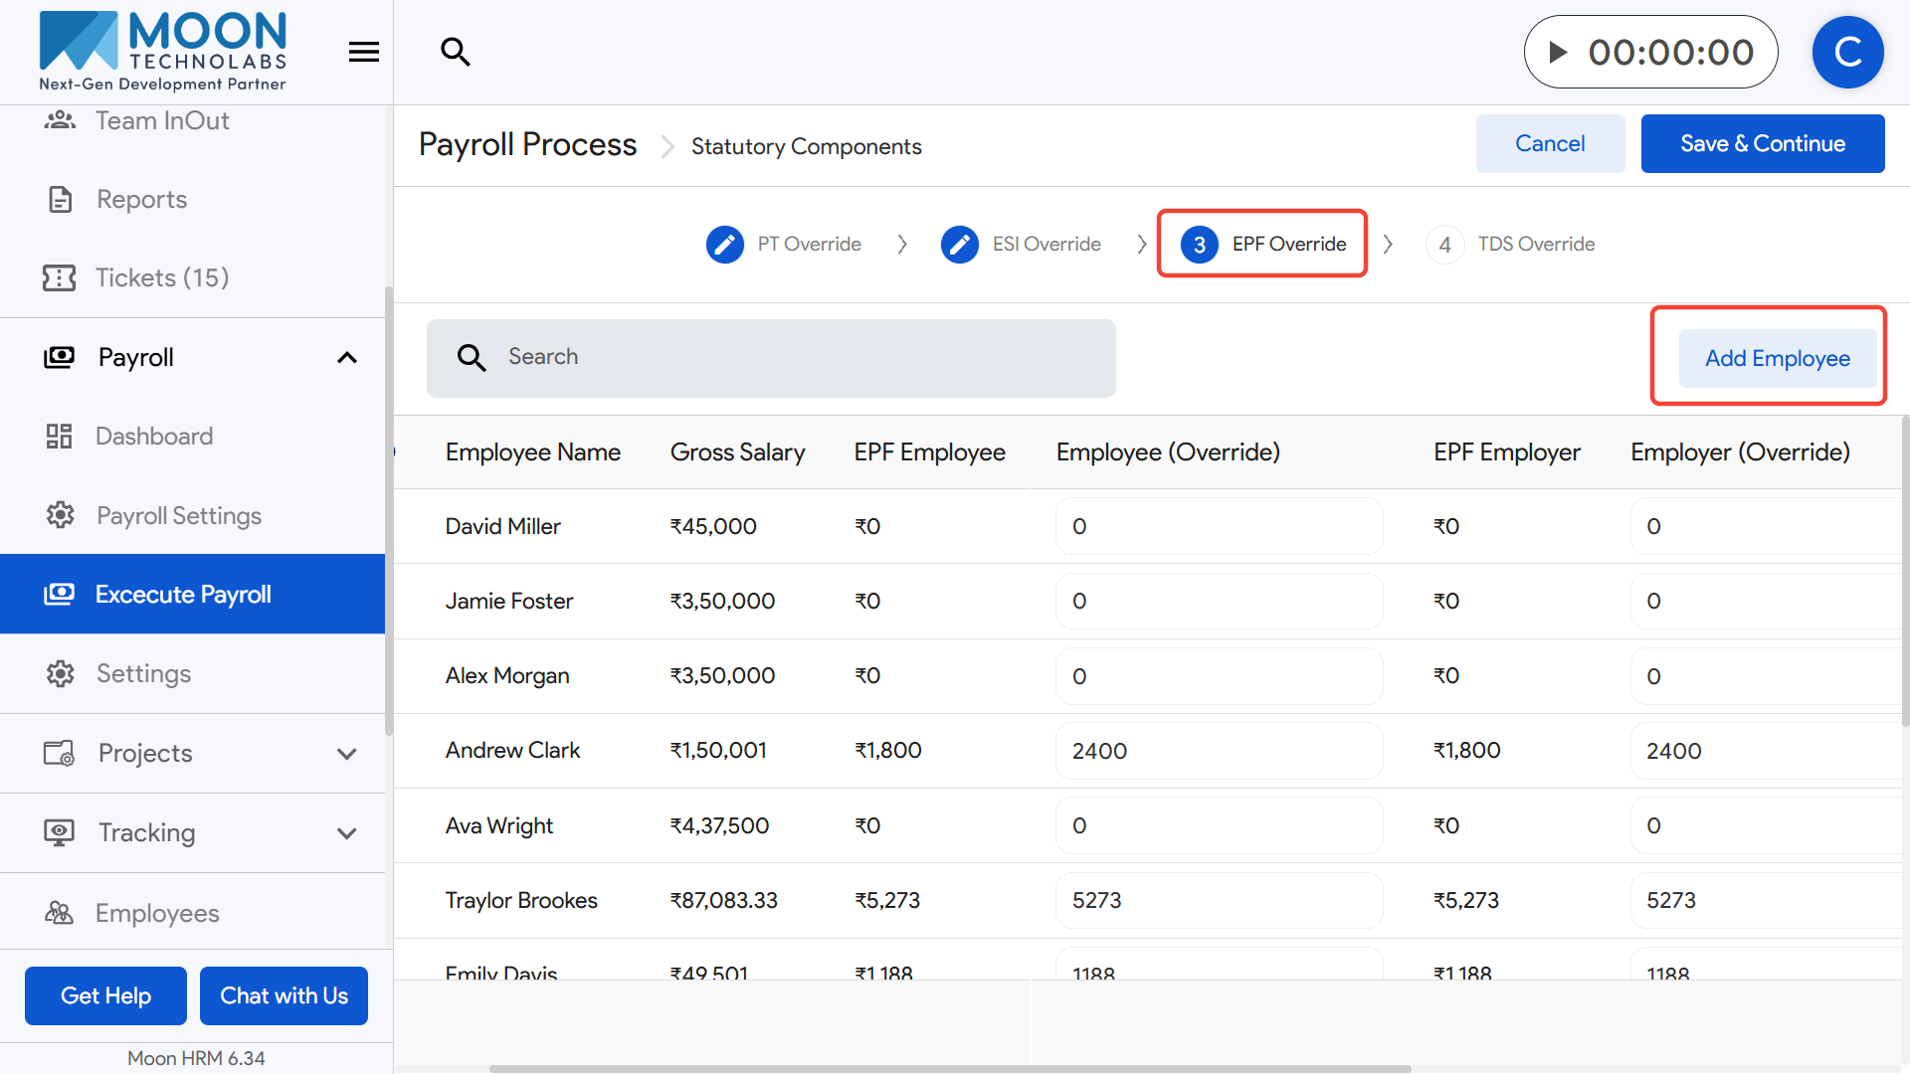Expand the Projects menu chevron
The width and height of the screenshot is (1910, 1074).
(x=346, y=754)
